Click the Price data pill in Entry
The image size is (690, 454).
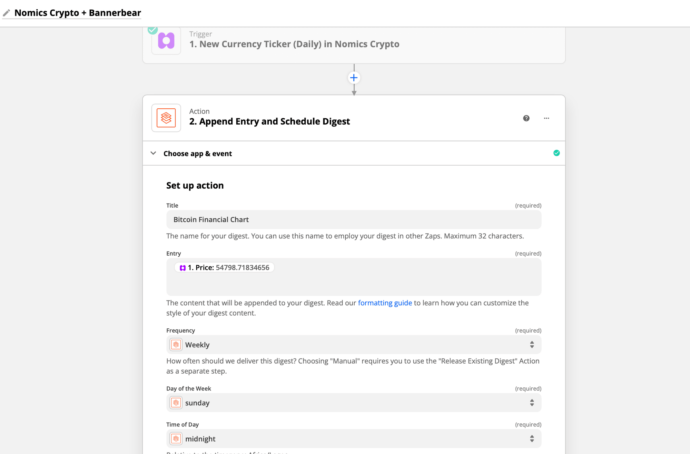click(x=225, y=268)
